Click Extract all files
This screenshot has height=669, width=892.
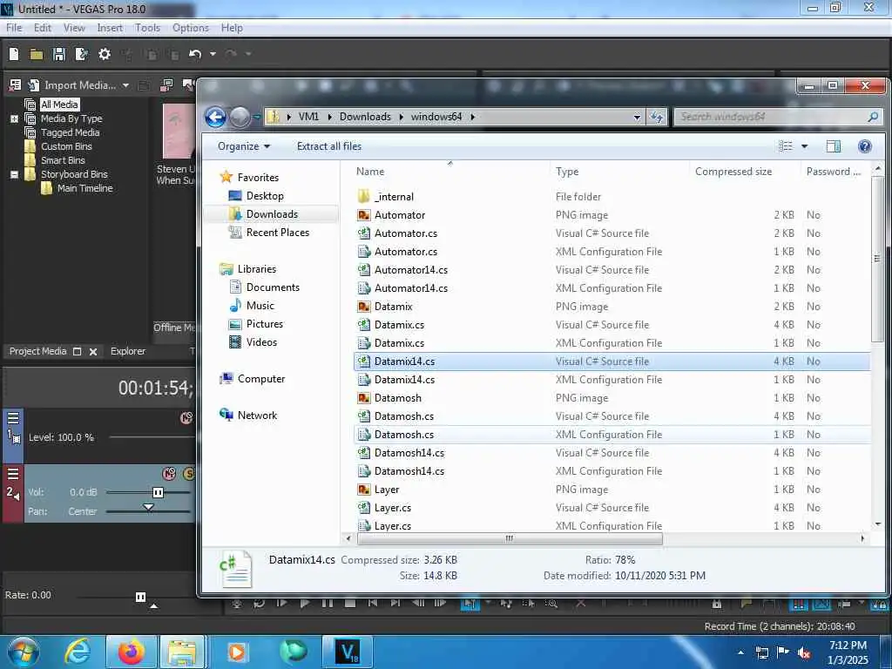click(328, 146)
